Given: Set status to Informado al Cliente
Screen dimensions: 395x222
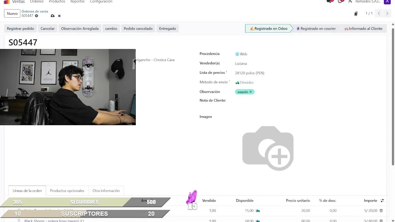Looking at the screenshot, I should coord(363,28).
